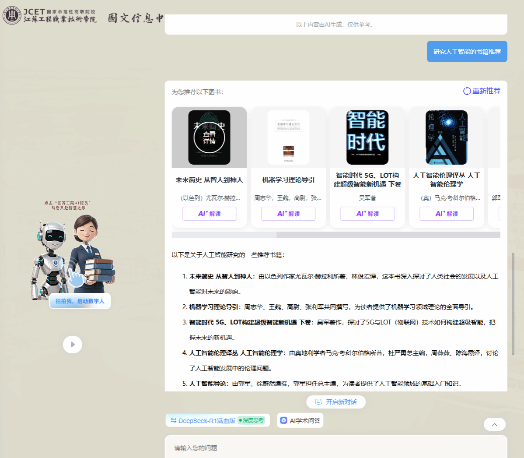This screenshot has width=524, height=458.
Task: Expand panel with the up chevron button
Action: 494,424
